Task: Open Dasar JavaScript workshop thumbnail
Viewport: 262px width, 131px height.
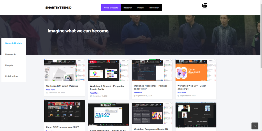Action: 196,70
